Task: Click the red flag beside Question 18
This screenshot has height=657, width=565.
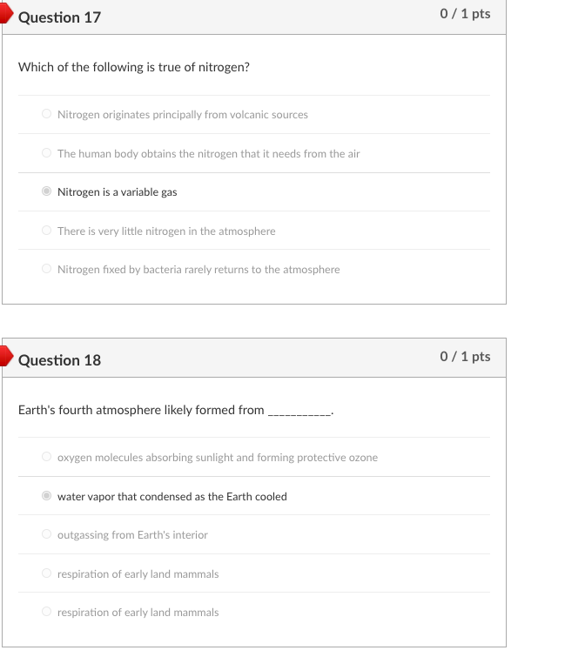Action: [x=4, y=357]
